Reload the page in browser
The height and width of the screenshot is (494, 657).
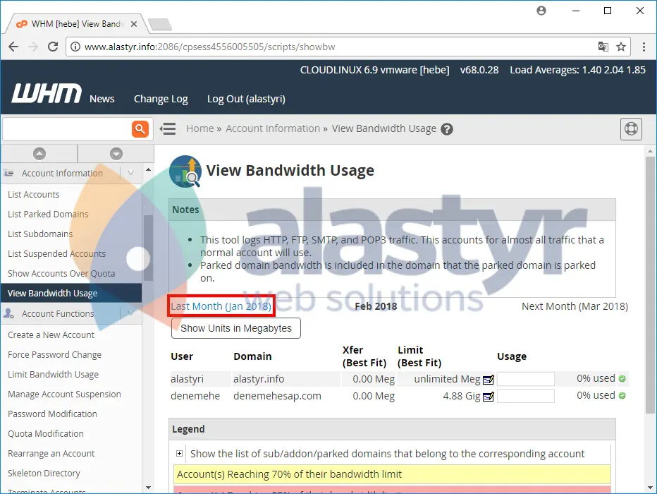[53, 47]
